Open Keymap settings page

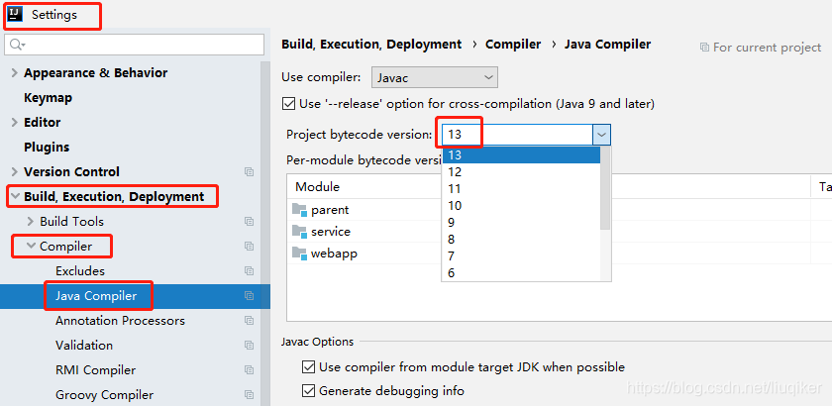[x=48, y=98]
